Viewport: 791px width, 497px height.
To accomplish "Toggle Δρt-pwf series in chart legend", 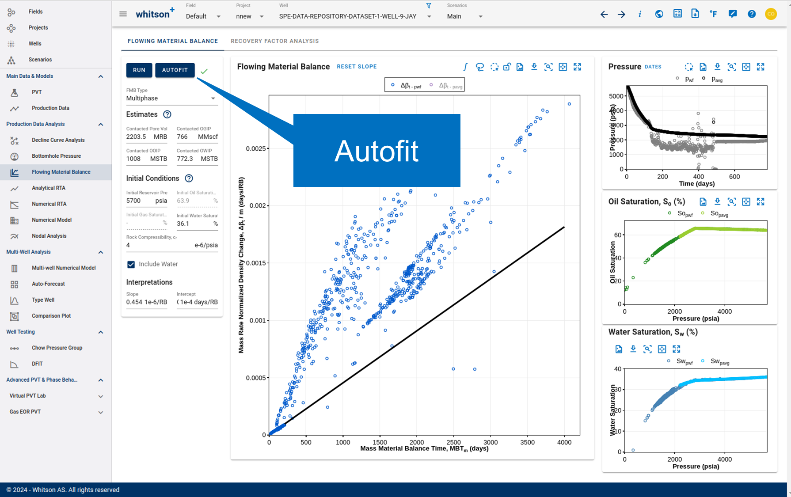I will [407, 85].
